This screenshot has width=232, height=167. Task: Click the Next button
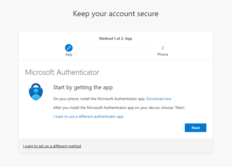(x=196, y=128)
